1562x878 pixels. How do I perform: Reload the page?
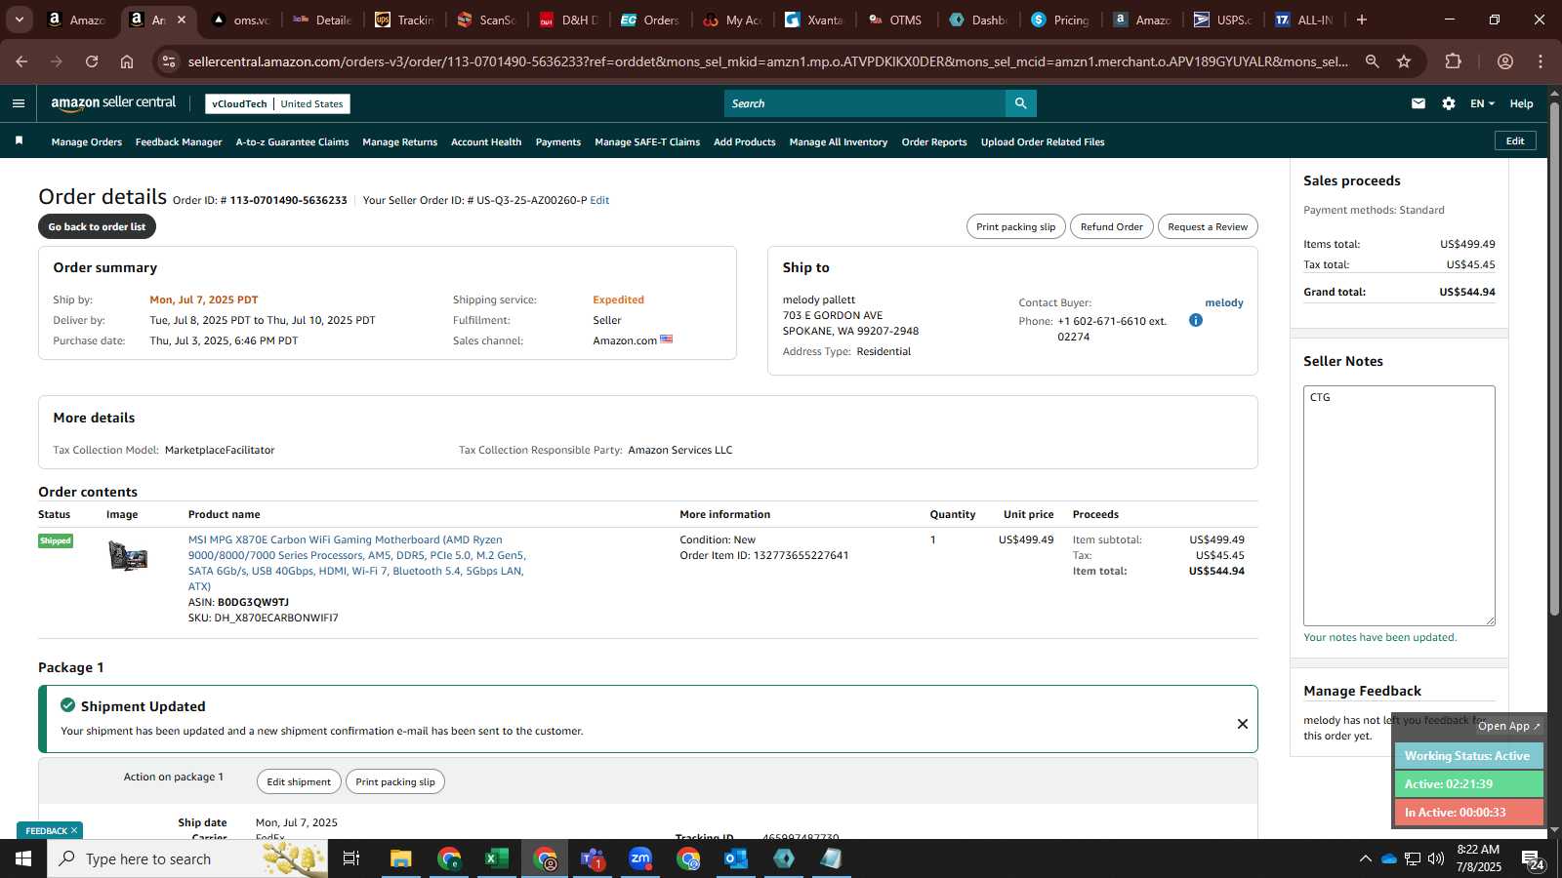(x=92, y=61)
